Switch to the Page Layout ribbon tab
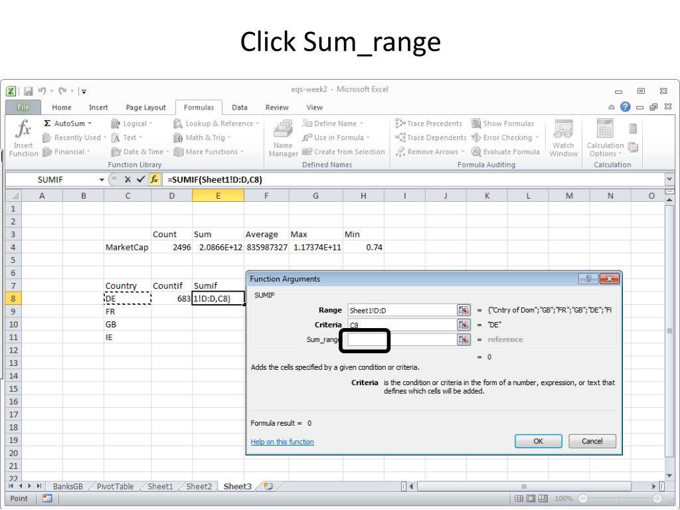This screenshot has height=510, width=680. click(145, 107)
